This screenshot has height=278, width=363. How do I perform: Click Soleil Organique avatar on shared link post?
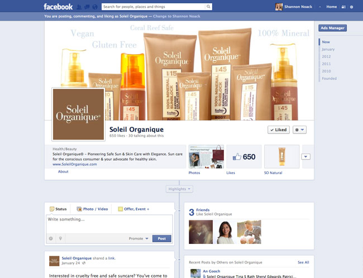click(54, 261)
